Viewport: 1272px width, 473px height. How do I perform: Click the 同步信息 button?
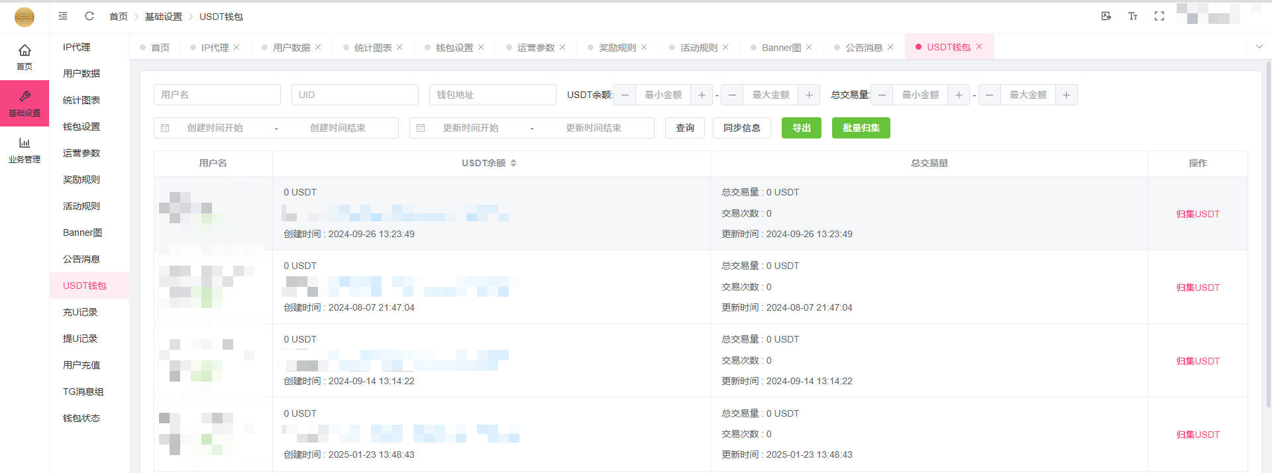tap(741, 128)
